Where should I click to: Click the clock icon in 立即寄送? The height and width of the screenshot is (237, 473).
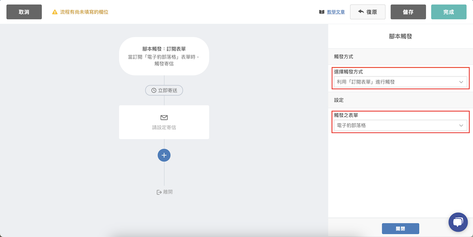154,90
